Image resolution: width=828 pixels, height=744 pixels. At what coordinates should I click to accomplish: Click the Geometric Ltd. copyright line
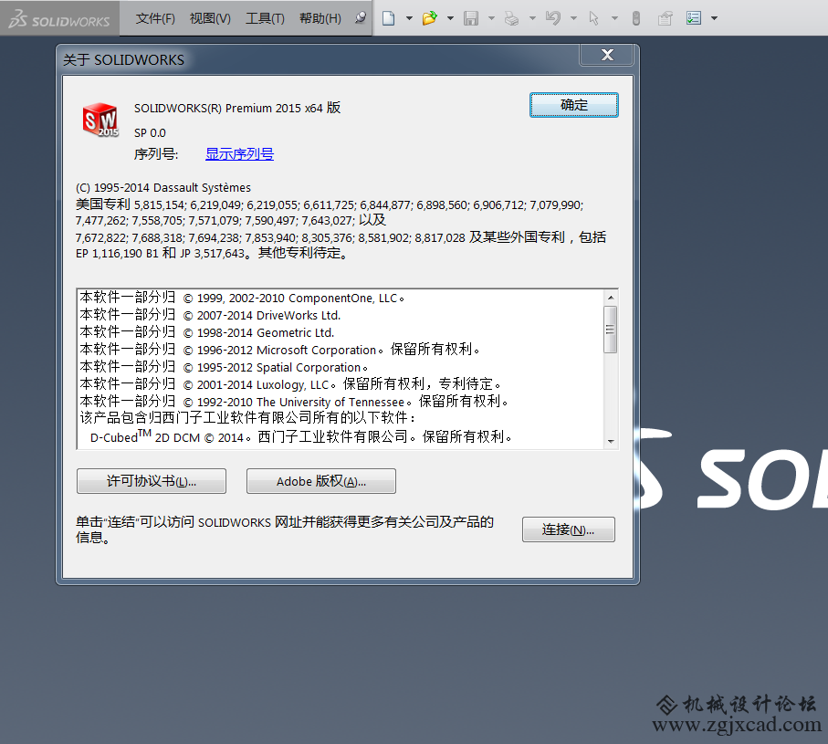(207, 332)
